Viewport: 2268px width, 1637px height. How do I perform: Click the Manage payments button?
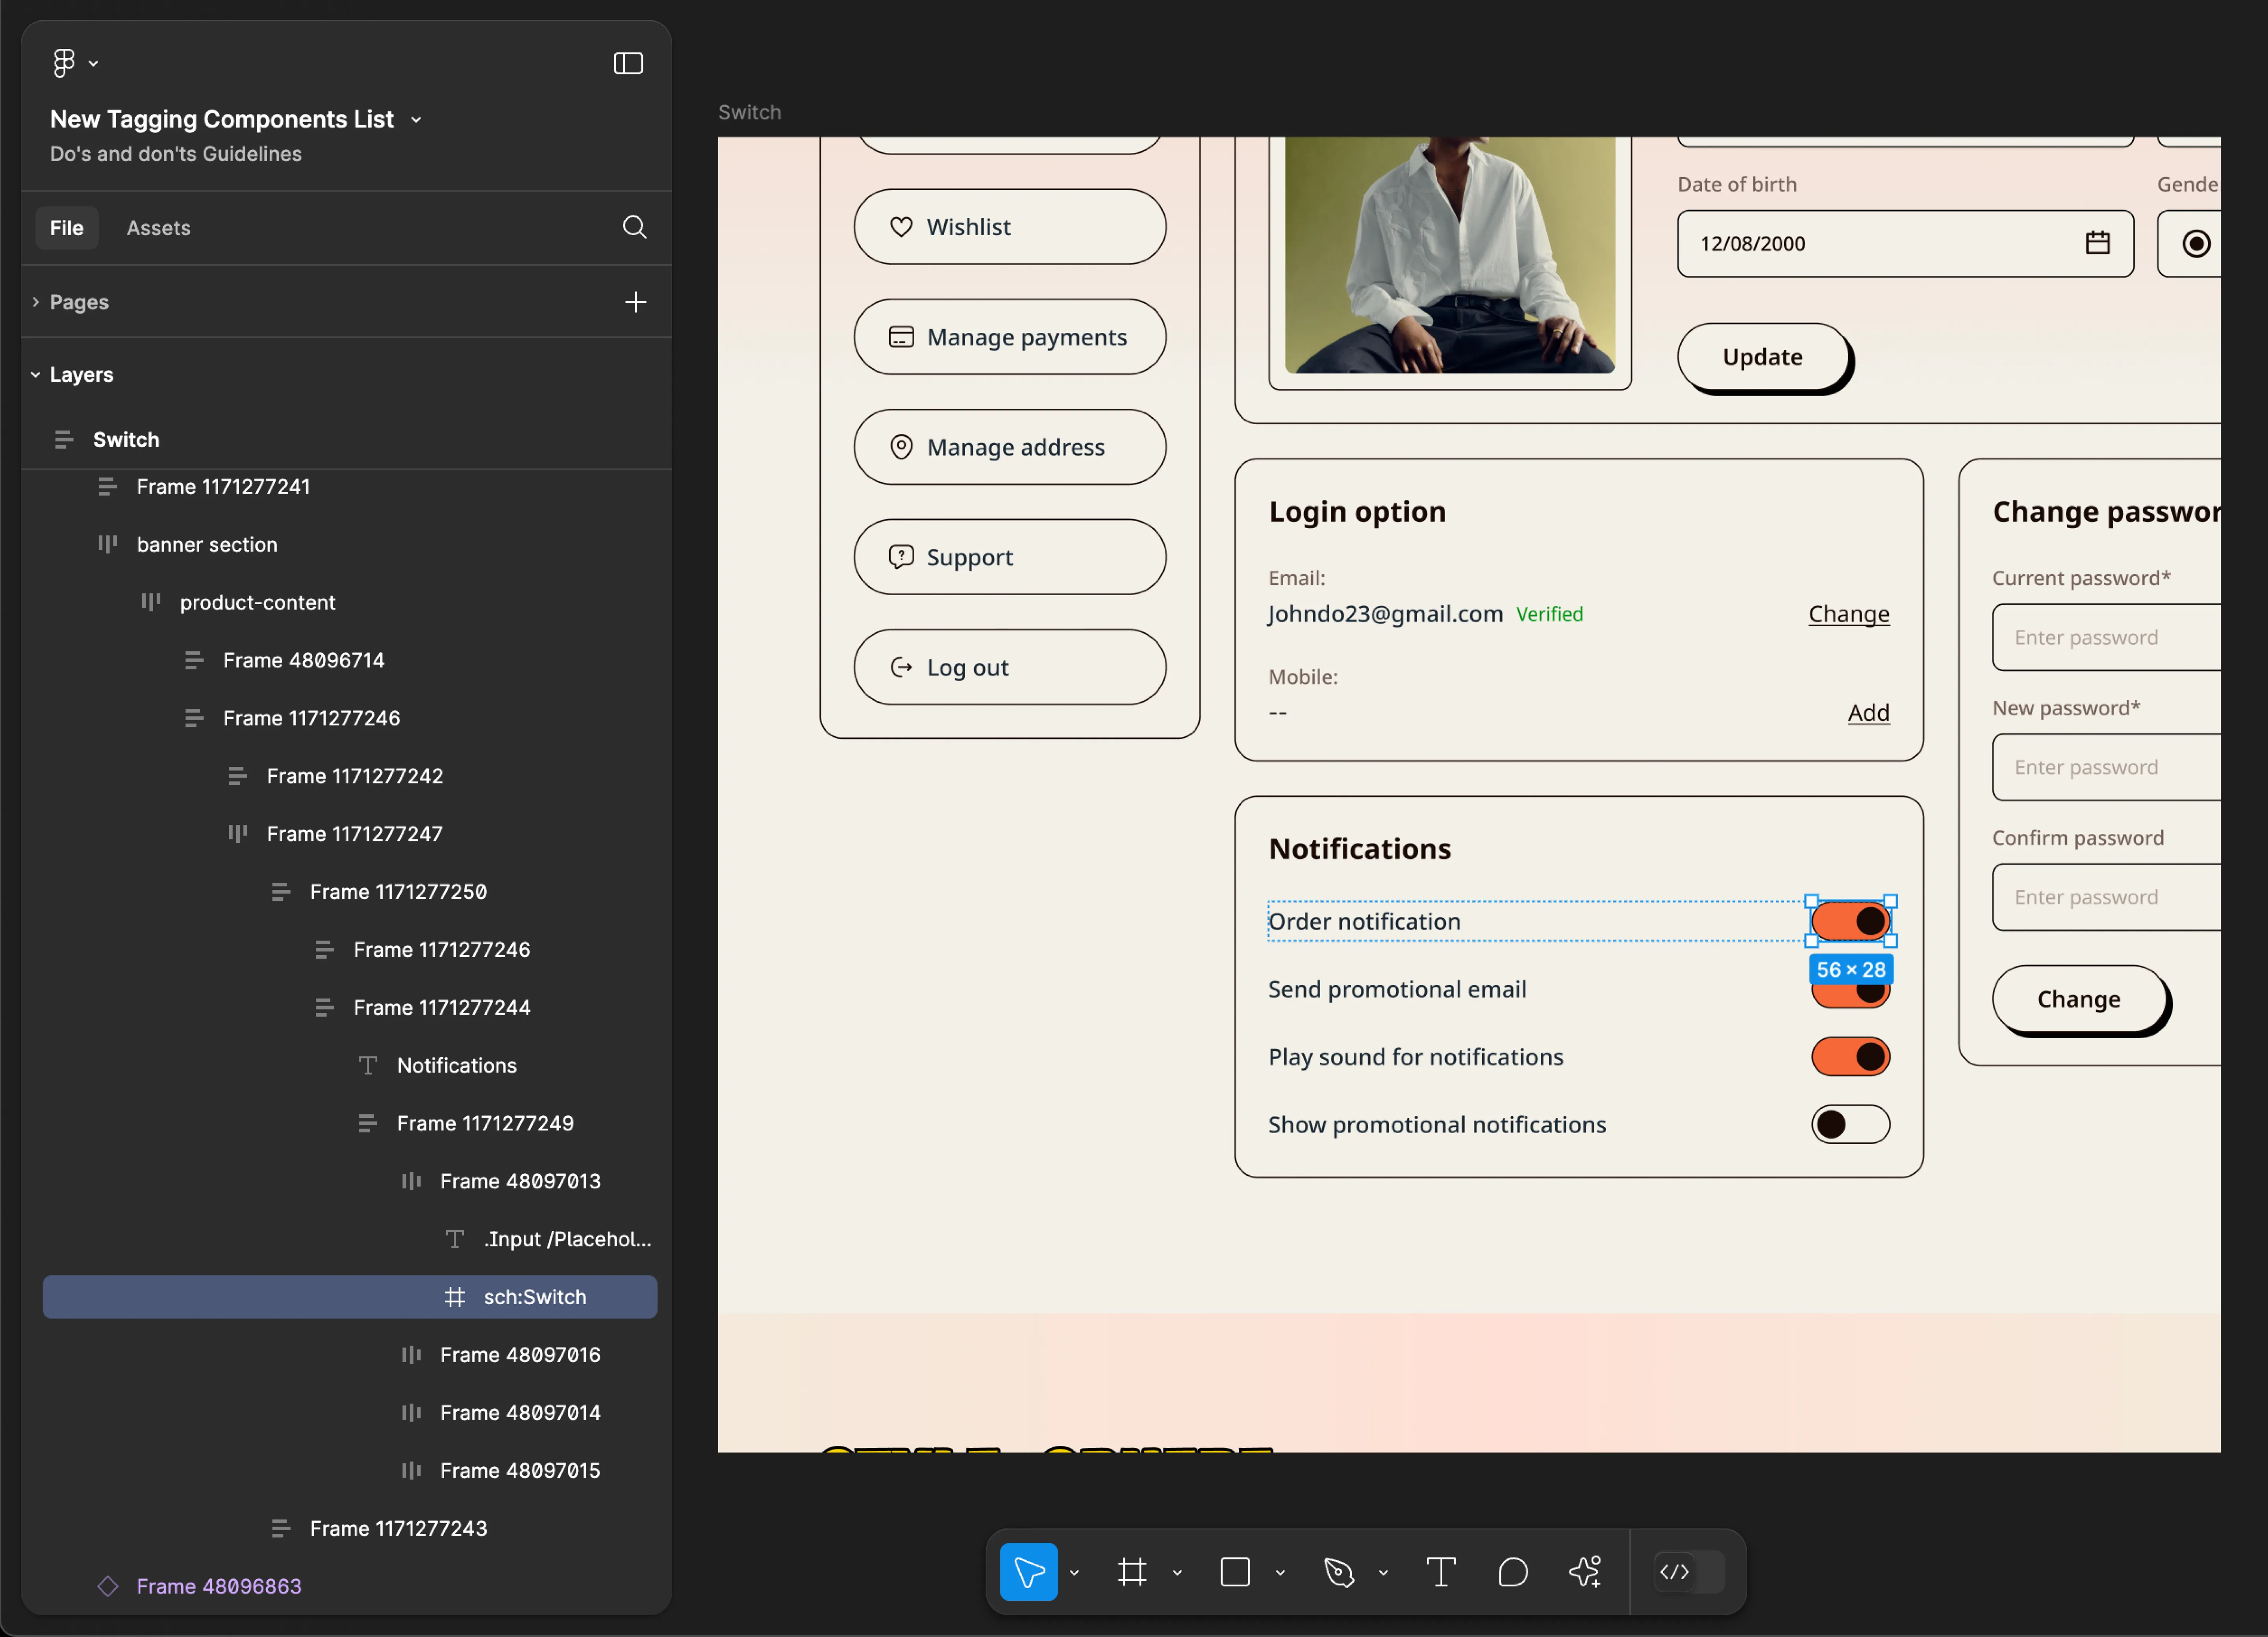(1009, 336)
